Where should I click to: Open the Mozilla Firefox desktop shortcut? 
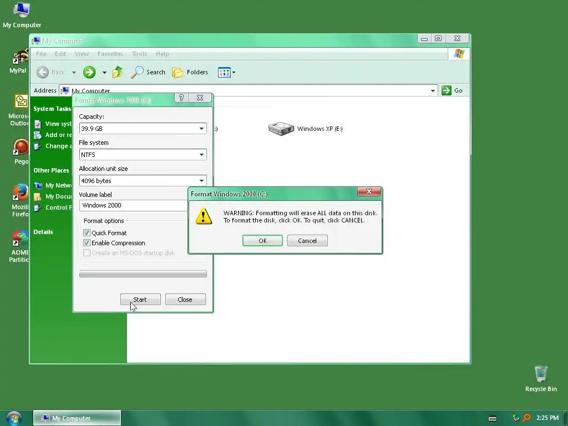(x=21, y=200)
